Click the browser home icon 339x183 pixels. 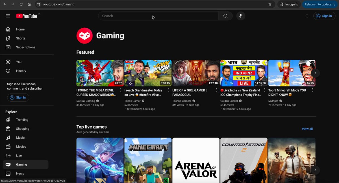coord(29,4)
